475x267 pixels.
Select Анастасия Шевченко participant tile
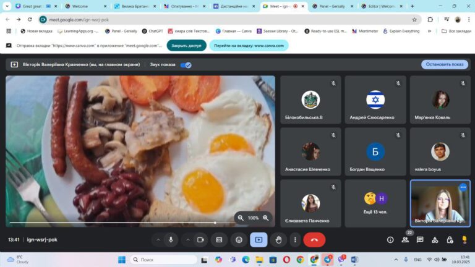310,151
